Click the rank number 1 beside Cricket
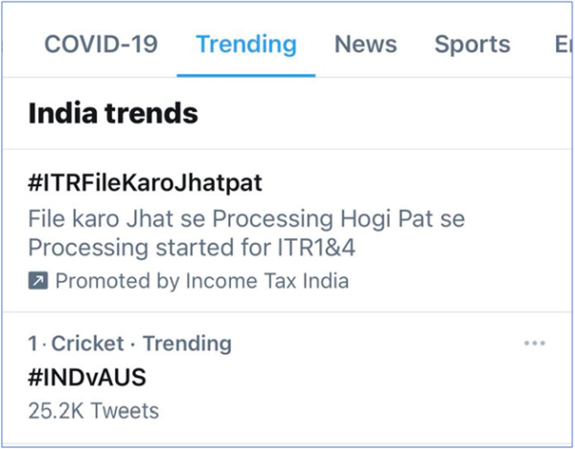 34,343
